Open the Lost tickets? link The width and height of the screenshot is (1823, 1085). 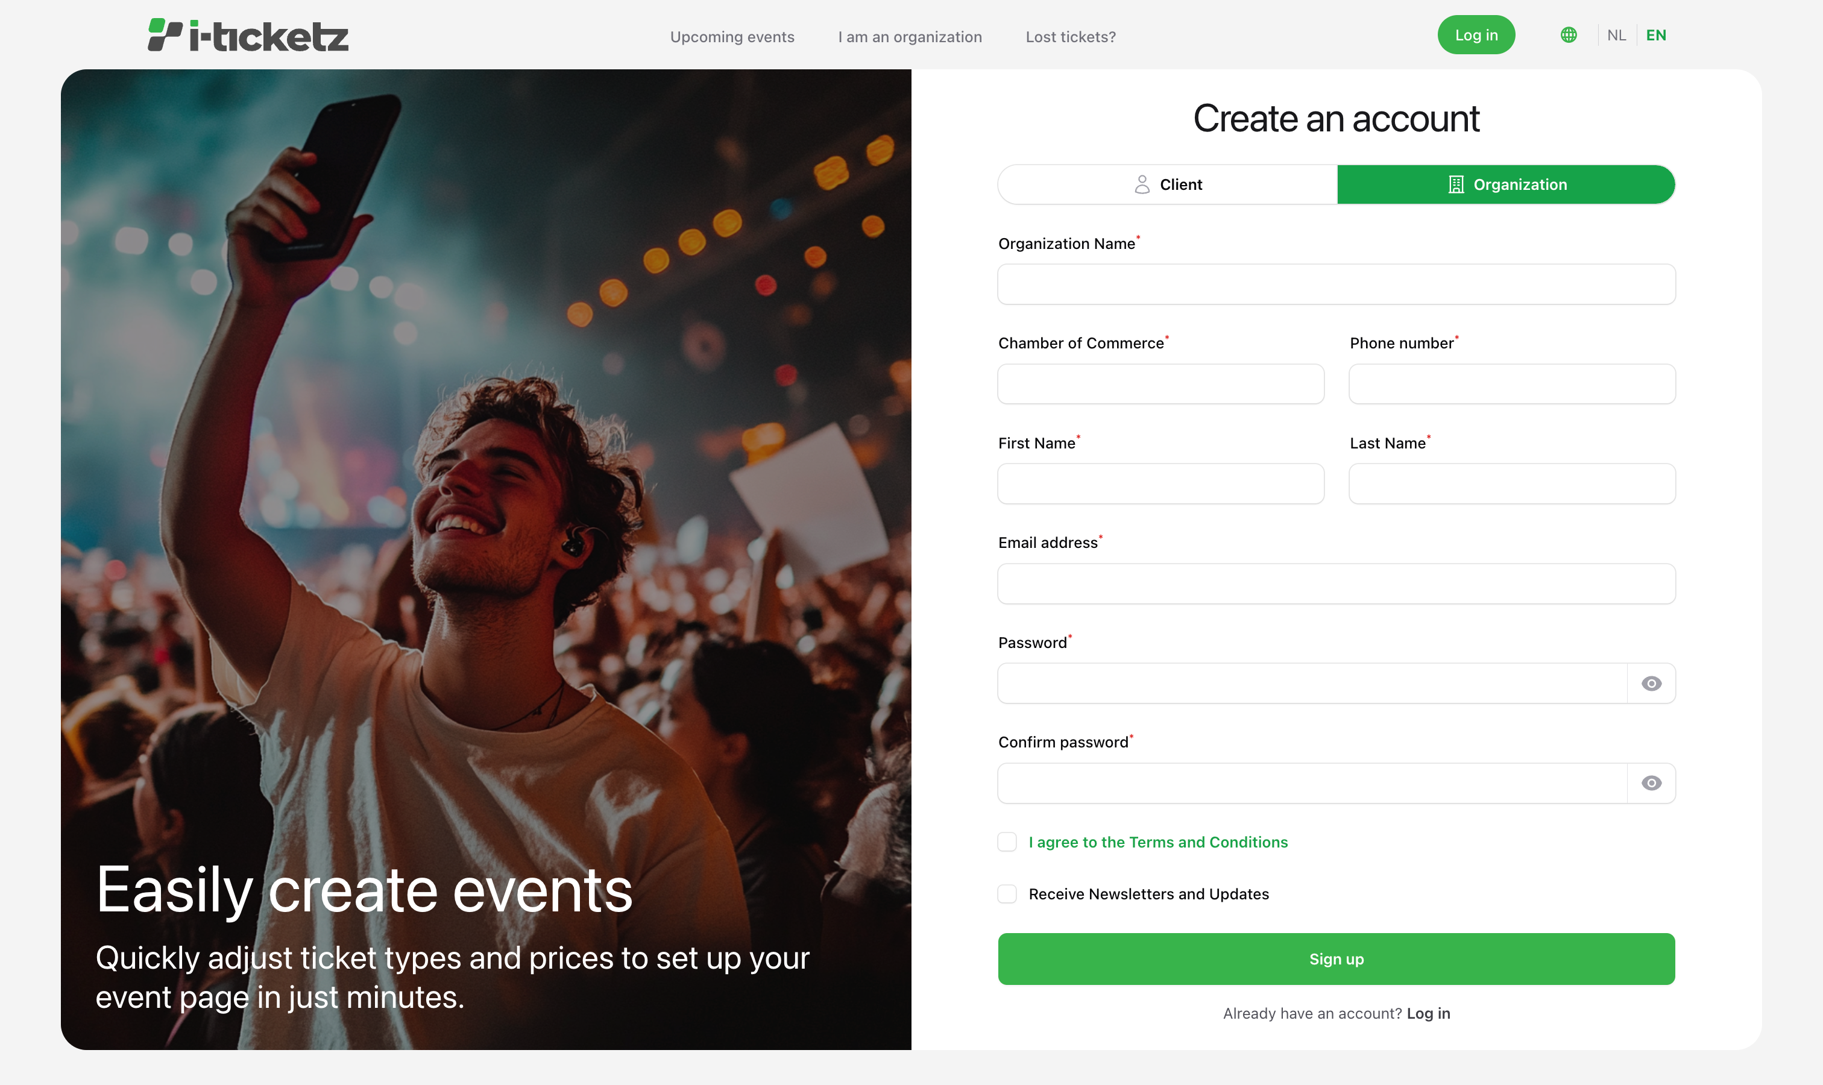click(x=1071, y=37)
